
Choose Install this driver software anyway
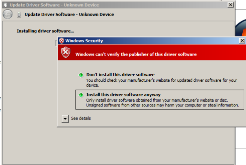point(160,100)
